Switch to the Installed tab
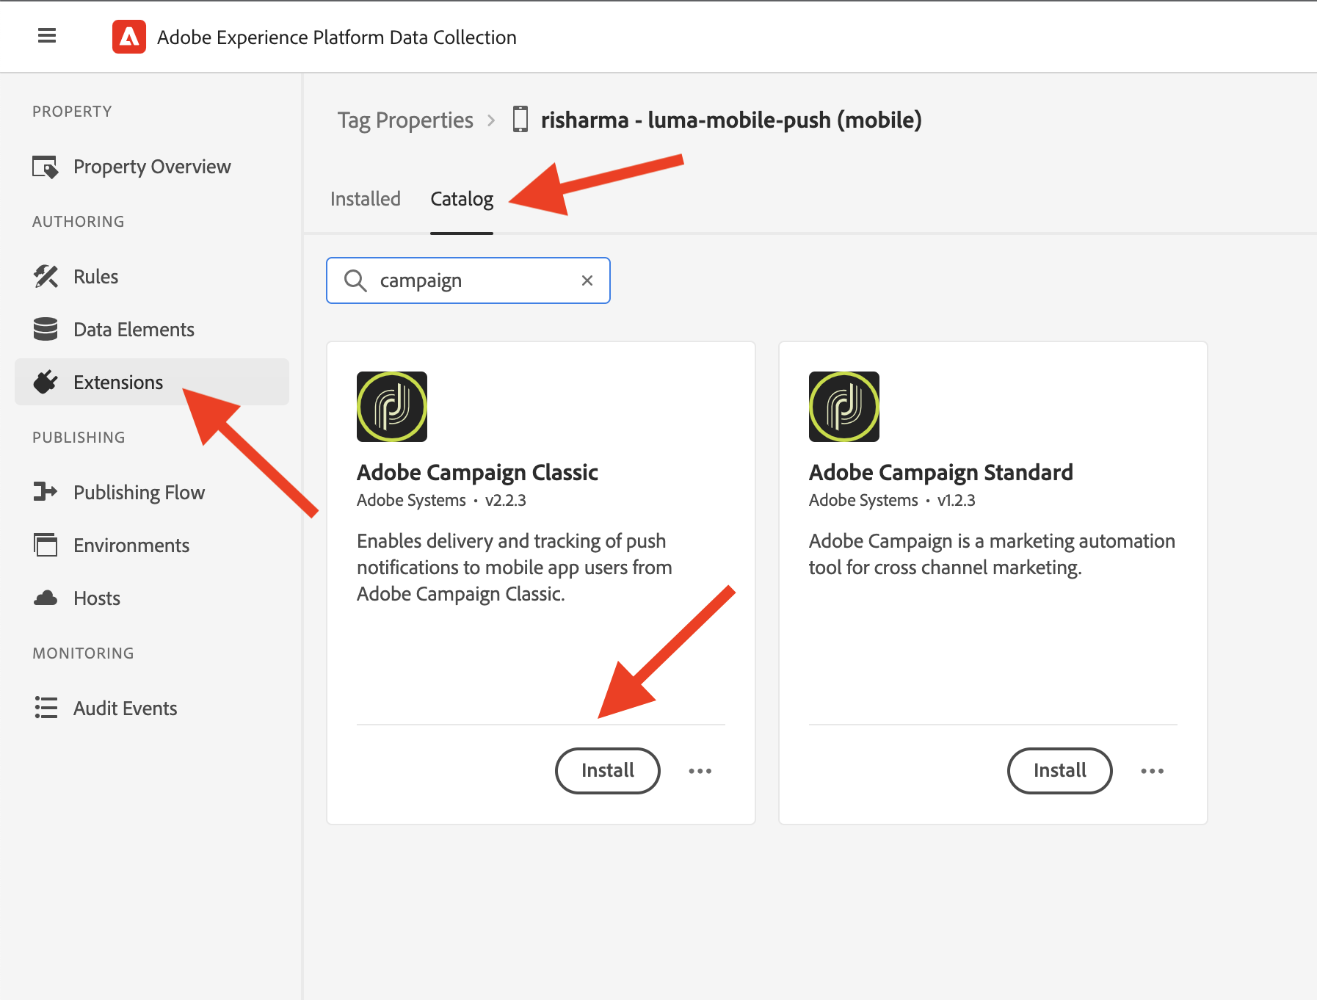The width and height of the screenshot is (1317, 1000). point(366,199)
